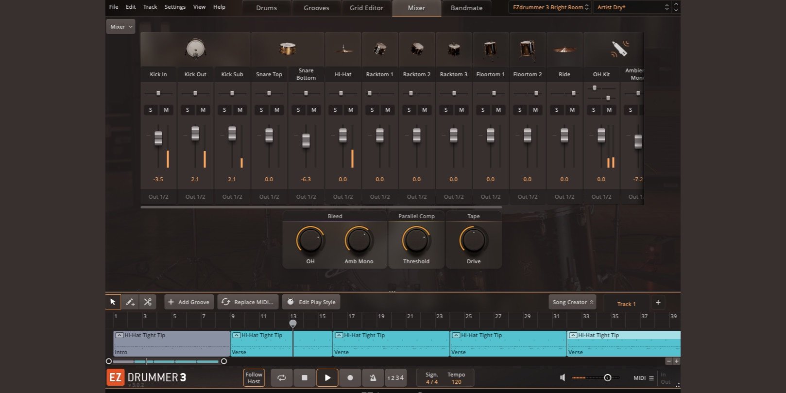The width and height of the screenshot is (786, 393).
Task: Click the record button
Action: pos(350,377)
